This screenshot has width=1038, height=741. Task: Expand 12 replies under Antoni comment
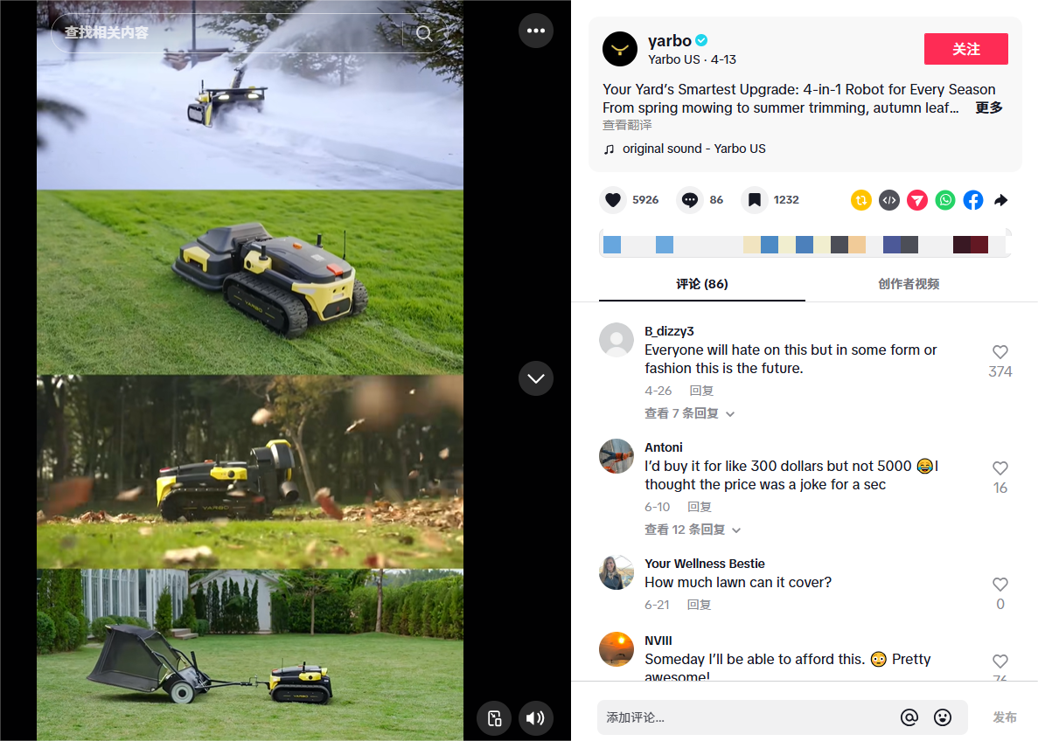click(693, 530)
